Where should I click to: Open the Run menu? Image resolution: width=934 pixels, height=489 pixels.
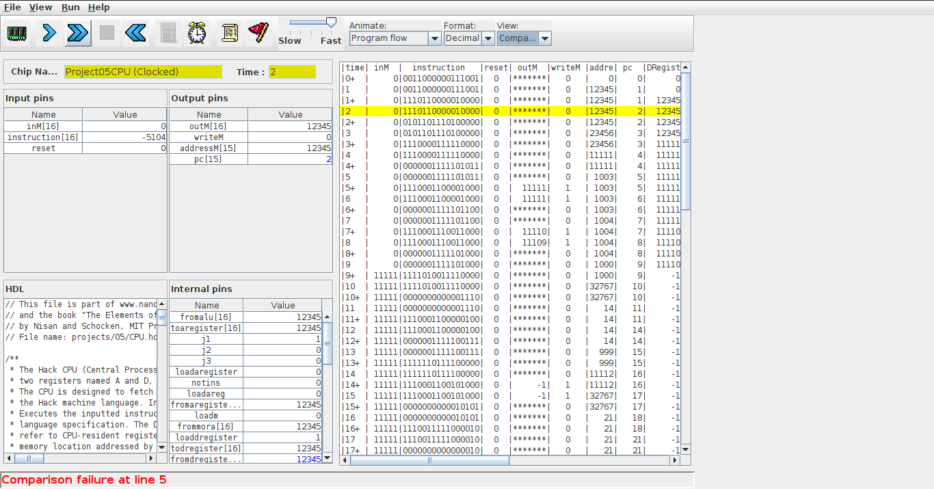70,7
